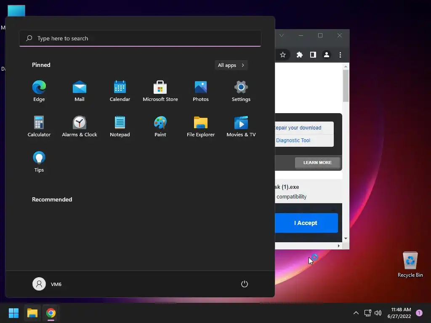Open File Explorer from the taskbar
This screenshot has width=431, height=323.
(32, 313)
